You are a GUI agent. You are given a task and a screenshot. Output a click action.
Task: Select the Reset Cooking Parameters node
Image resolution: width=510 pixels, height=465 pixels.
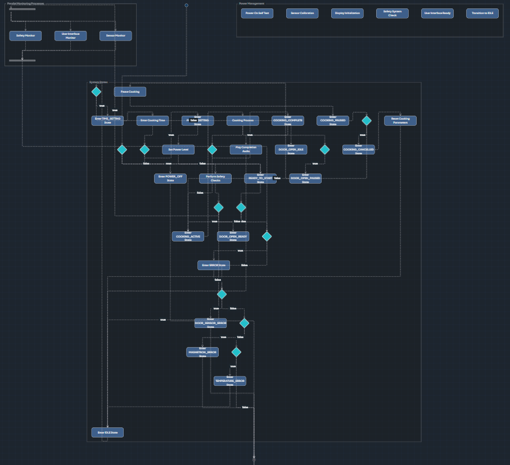pos(400,121)
